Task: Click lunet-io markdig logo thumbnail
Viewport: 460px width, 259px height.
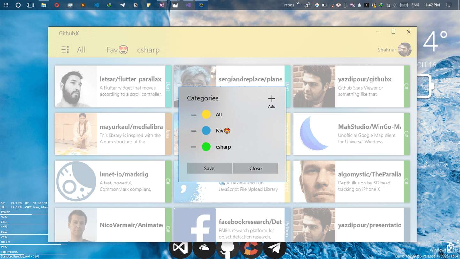Action: (76, 181)
